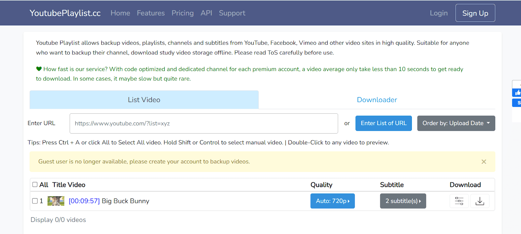Dismiss the guest user warning banner
Image resolution: width=521 pixels, height=234 pixels.
[x=484, y=162]
